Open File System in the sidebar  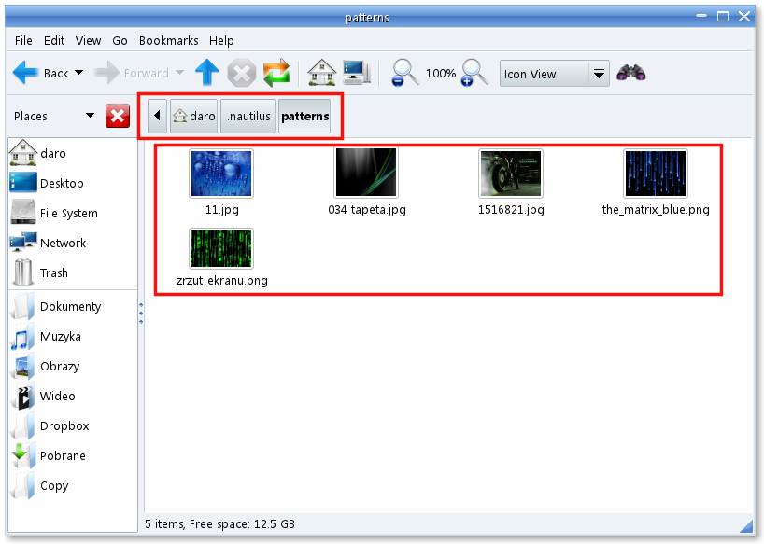click(x=73, y=213)
